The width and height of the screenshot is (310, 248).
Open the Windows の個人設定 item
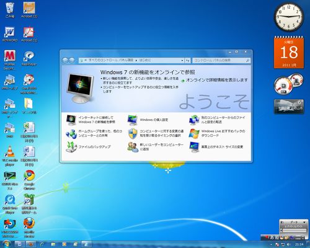[148, 120]
